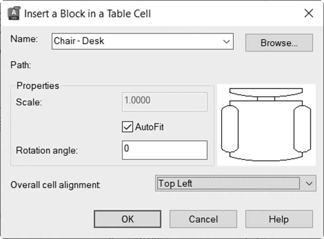Click the alignment dropdown chevron arrow

point(309,183)
